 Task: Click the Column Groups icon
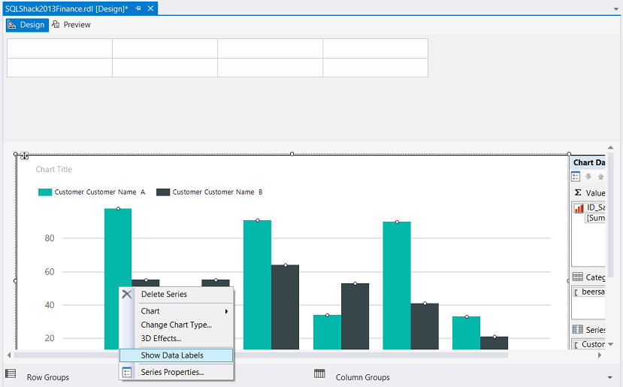(319, 374)
